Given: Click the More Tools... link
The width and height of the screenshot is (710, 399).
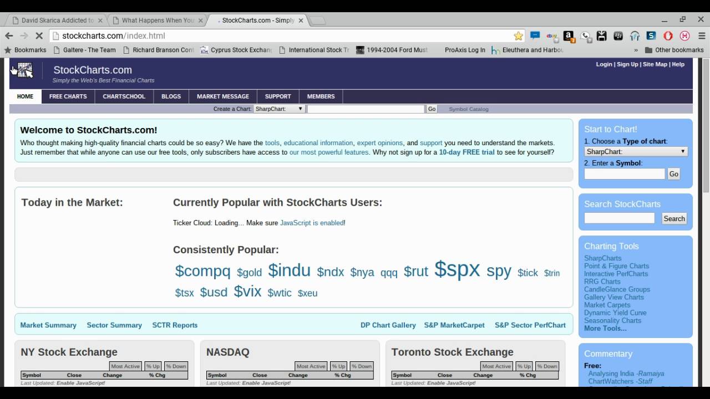Looking at the screenshot, I should coord(605,328).
